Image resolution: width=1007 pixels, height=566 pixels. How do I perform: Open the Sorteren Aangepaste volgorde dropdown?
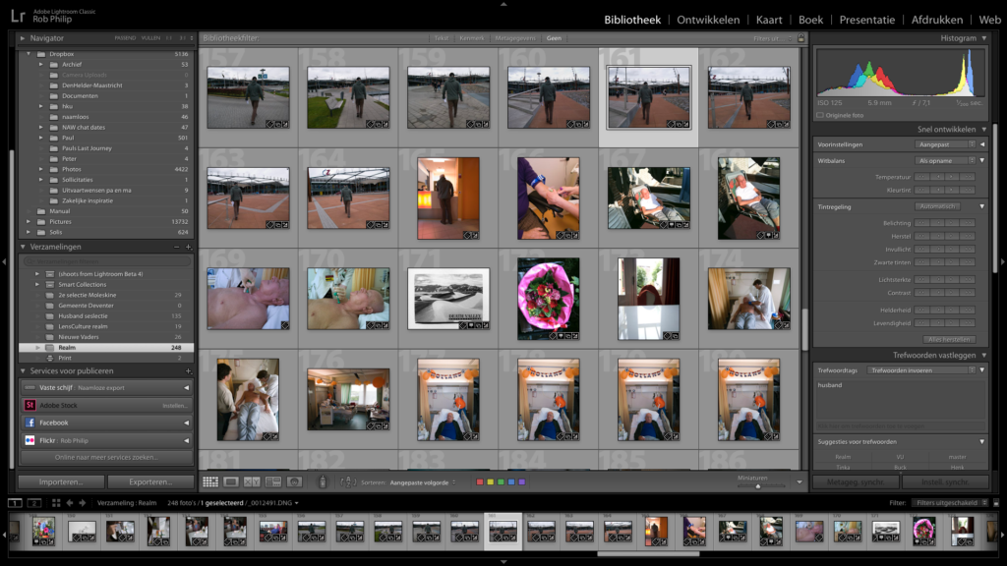[422, 481]
